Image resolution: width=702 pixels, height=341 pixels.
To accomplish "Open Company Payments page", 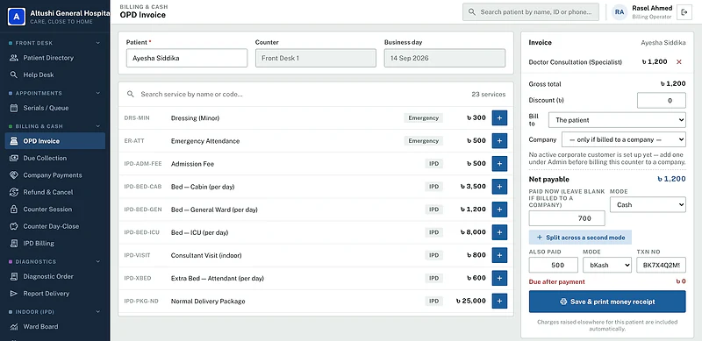I will (x=55, y=175).
